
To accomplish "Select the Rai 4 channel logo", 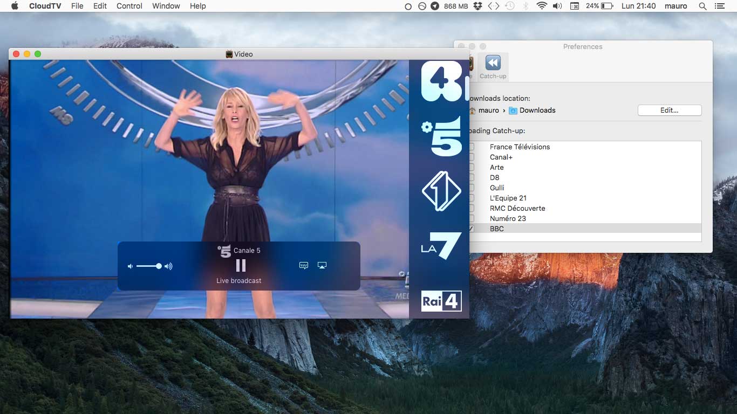I will point(441,301).
